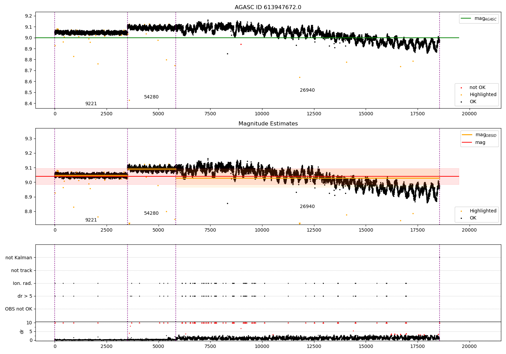
Task: Click the 'not Kalman' y-axis label
Action: click(x=19, y=258)
